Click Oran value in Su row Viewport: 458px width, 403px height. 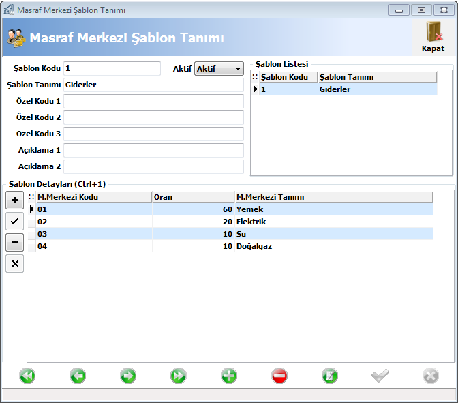[194, 234]
